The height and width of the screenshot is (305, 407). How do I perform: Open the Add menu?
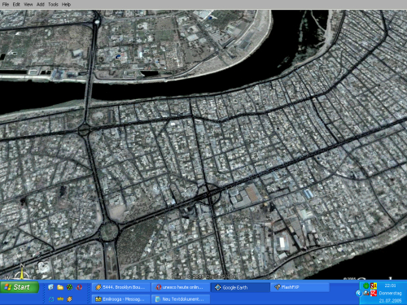41,4
